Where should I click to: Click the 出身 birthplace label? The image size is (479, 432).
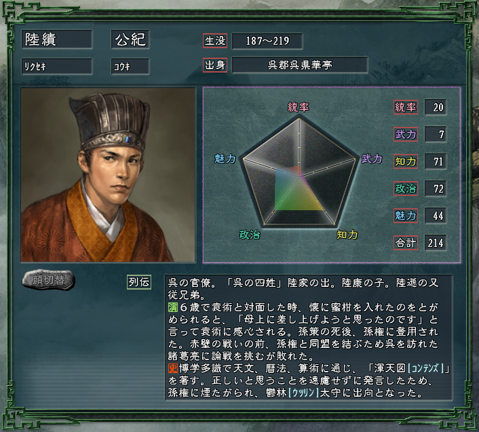[x=215, y=65]
